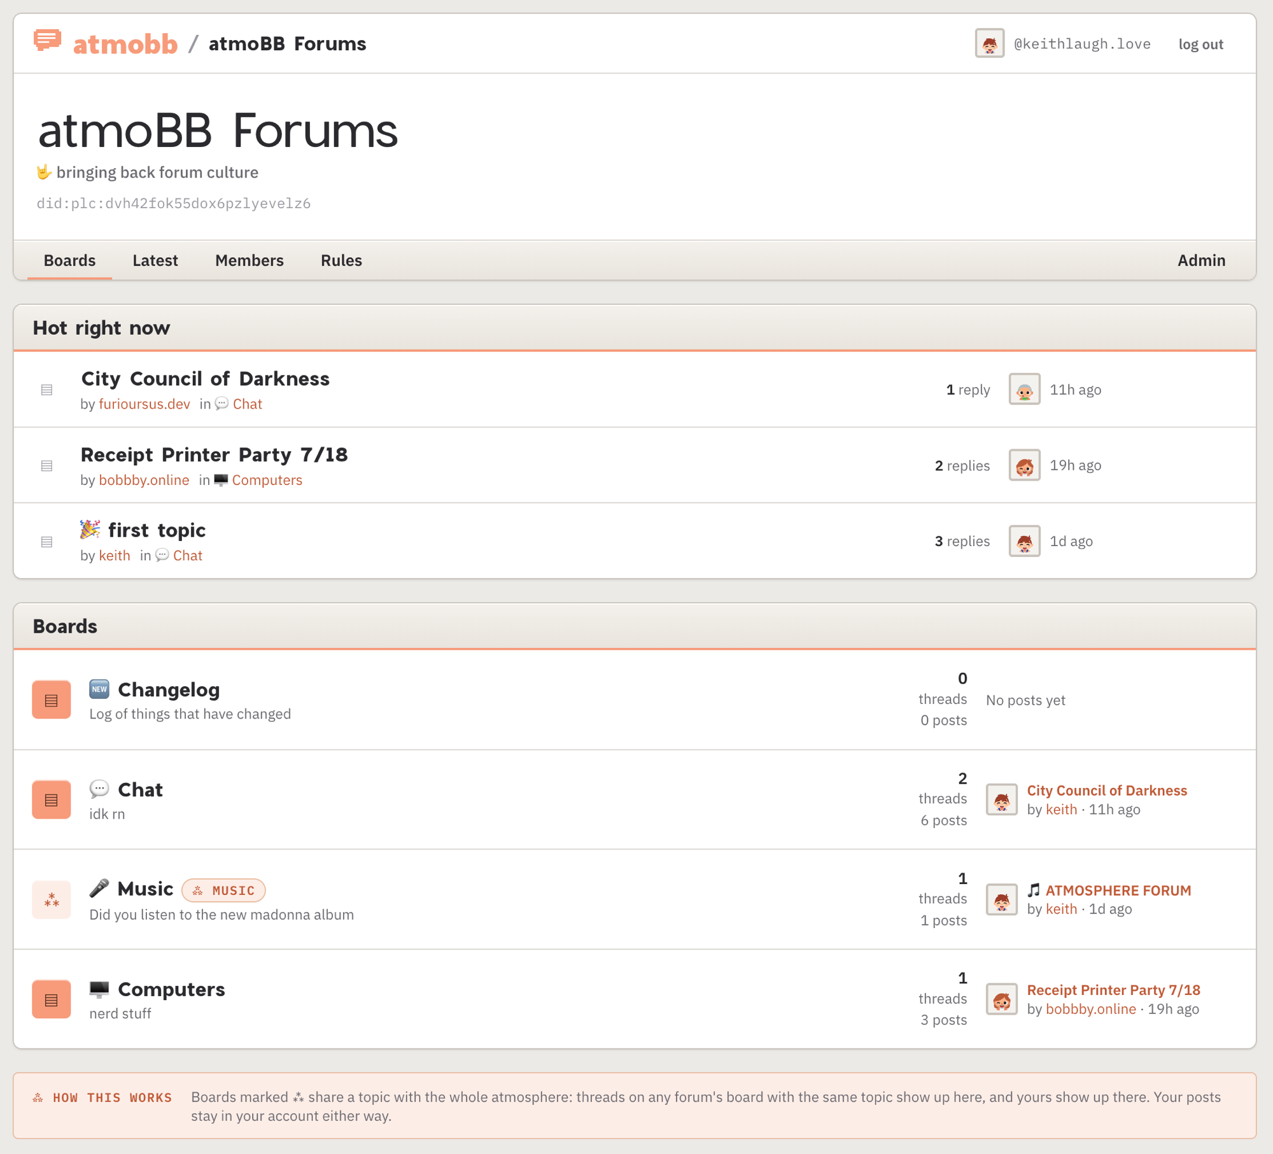The image size is (1273, 1154).
Task: Switch to the Rules tab
Action: pos(341,260)
